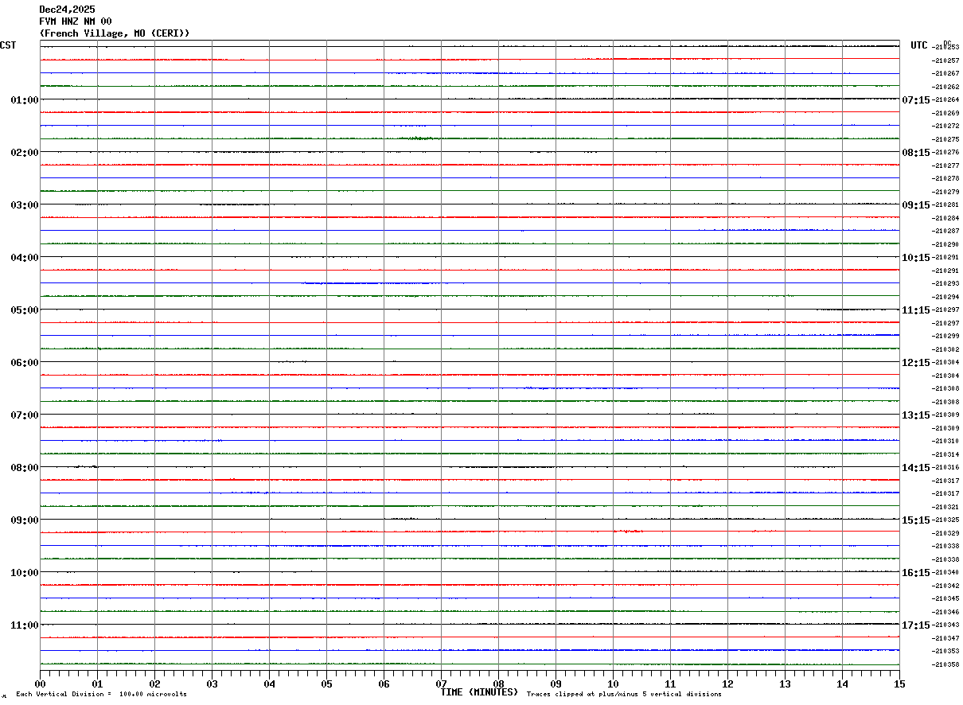Click minute tick label 12 on time axis
The width and height of the screenshot is (963, 705).
[727, 684]
